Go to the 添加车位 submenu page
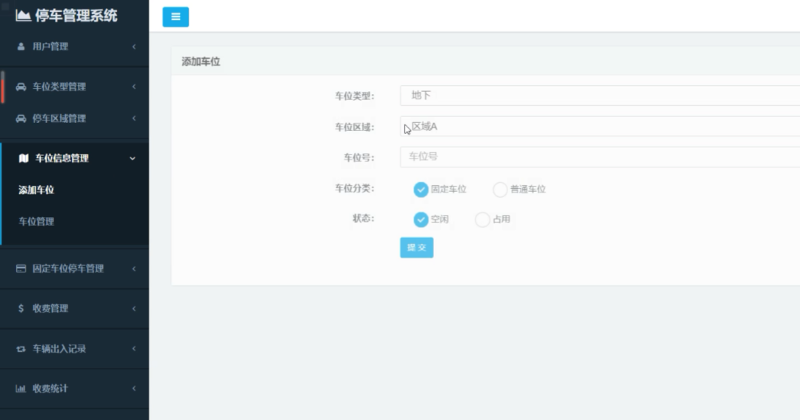Image resolution: width=800 pixels, height=420 pixels. (x=36, y=190)
